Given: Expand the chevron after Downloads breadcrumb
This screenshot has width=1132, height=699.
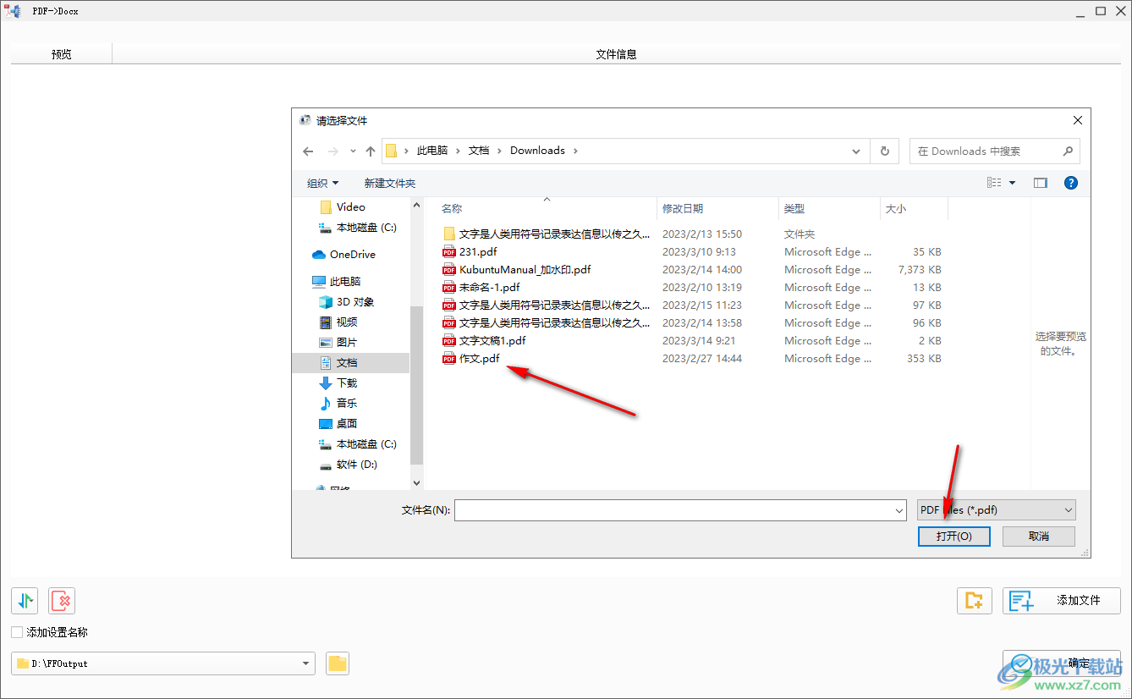Looking at the screenshot, I should click(x=575, y=151).
